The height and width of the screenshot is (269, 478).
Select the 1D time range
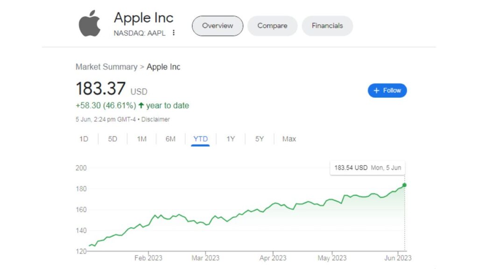pyautogui.click(x=84, y=139)
